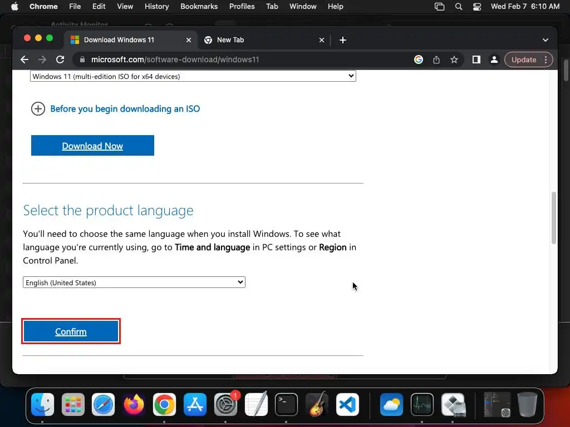Open Chrome's three-dot menu
This screenshot has height=427, width=570.
[x=546, y=59]
